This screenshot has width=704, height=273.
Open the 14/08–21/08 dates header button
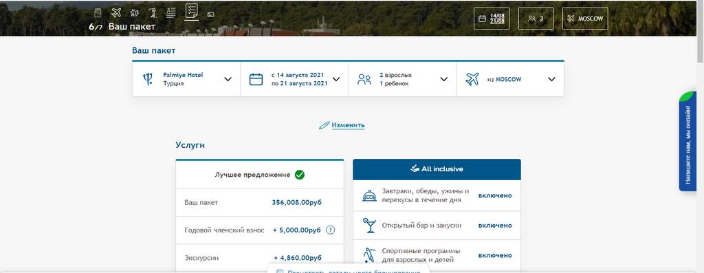492,19
